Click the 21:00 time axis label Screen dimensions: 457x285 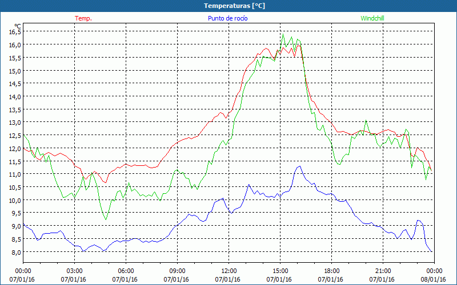pyautogui.click(x=383, y=271)
